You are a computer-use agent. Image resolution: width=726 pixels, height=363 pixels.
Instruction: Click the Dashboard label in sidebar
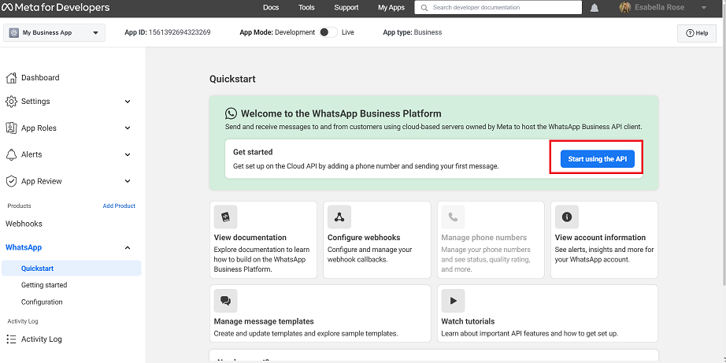(40, 78)
